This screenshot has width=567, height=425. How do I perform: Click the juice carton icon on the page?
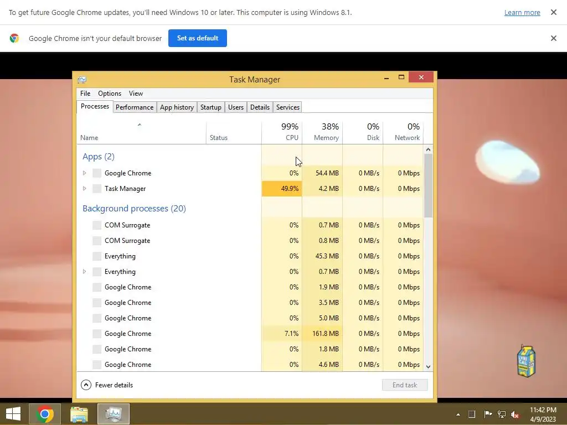point(526,361)
